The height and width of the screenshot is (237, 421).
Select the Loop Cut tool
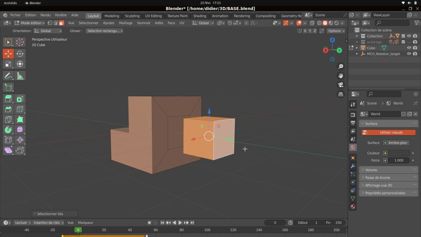(x=20, y=109)
